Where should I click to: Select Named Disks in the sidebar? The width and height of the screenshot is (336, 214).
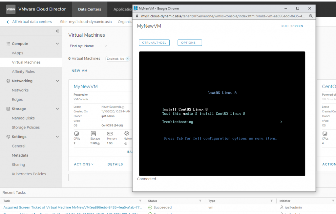pyautogui.click(x=23, y=118)
